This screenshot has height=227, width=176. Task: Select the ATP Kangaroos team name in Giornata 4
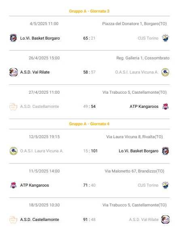point(34,185)
